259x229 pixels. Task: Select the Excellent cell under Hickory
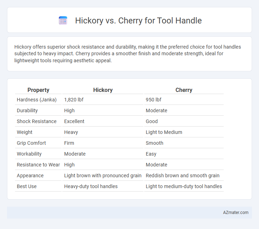tap(103, 121)
